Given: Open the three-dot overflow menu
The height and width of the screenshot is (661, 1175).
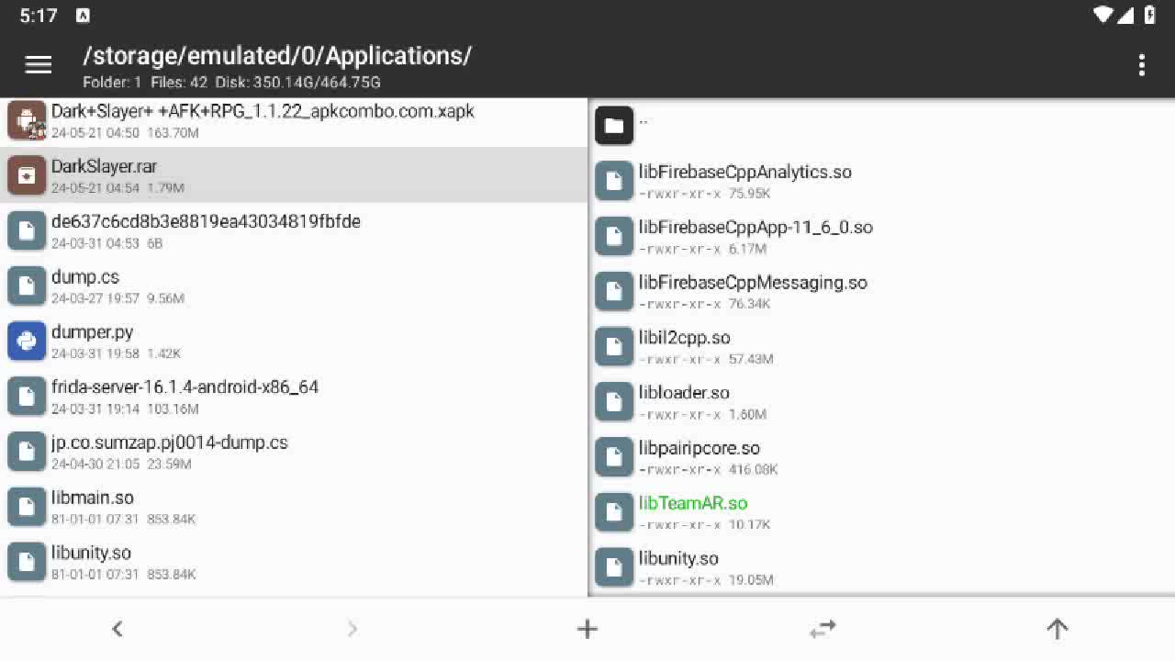Looking at the screenshot, I should coord(1141,64).
